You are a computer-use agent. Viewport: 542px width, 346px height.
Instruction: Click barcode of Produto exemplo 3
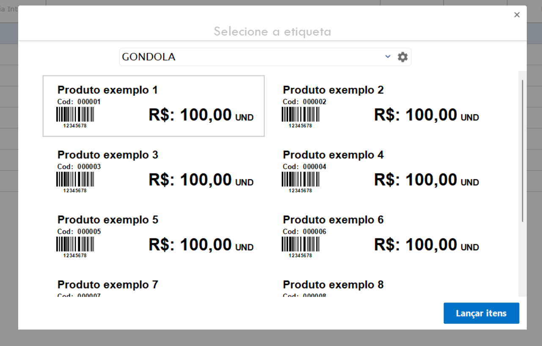pyautogui.click(x=75, y=179)
